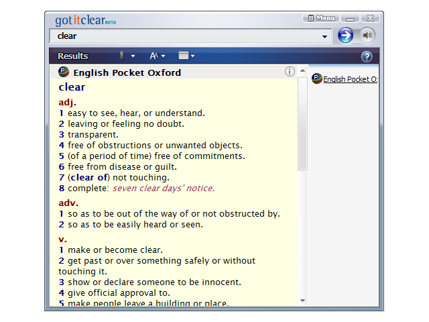
Task: Click the 'v.' part-of-speech label
Action: (62, 239)
